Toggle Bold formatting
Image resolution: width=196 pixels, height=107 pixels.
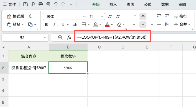coord(46,25)
